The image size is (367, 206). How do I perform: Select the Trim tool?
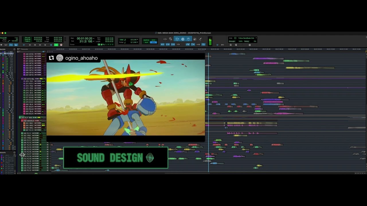point(177,39)
